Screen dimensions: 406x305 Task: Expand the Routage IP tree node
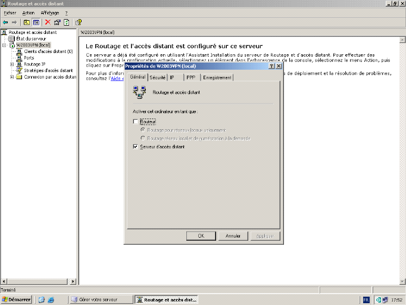pos(12,64)
